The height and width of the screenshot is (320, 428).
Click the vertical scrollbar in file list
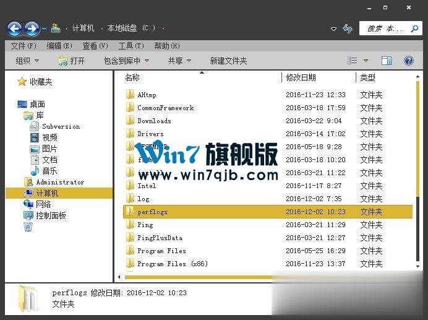pos(417,155)
